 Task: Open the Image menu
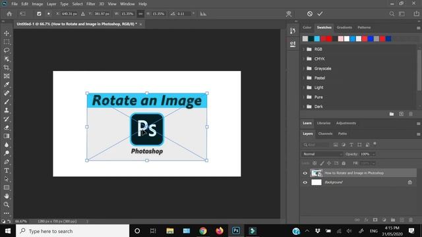38,4
